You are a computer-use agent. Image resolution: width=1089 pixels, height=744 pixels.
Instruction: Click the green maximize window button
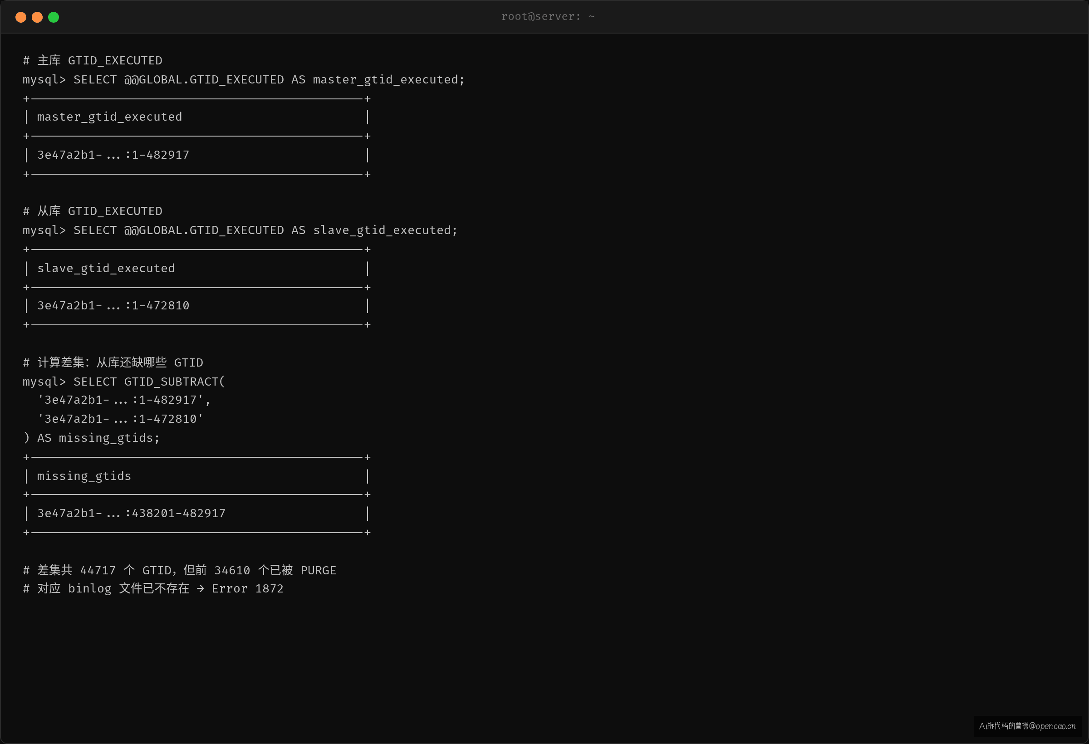pyautogui.click(x=54, y=17)
